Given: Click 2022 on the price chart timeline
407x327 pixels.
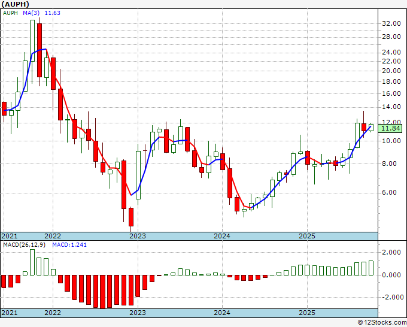Looking at the screenshot, I should (53, 237).
